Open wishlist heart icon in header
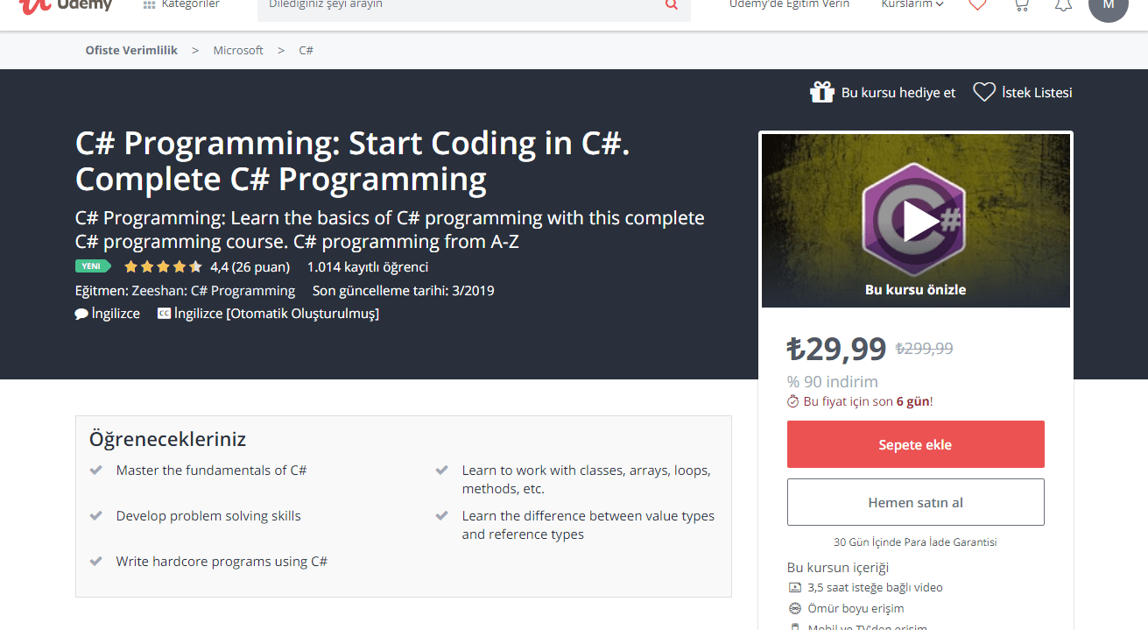This screenshot has width=1148, height=630. click(x=978, y=4)
